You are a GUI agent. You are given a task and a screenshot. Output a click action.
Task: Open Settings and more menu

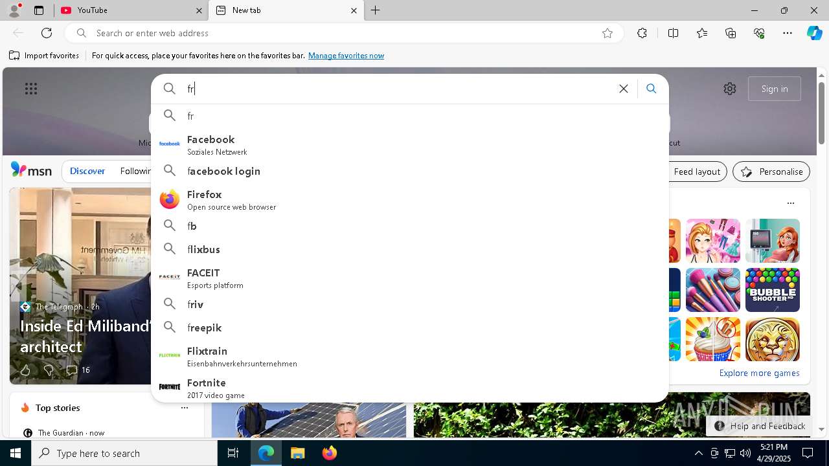[788, 33]
